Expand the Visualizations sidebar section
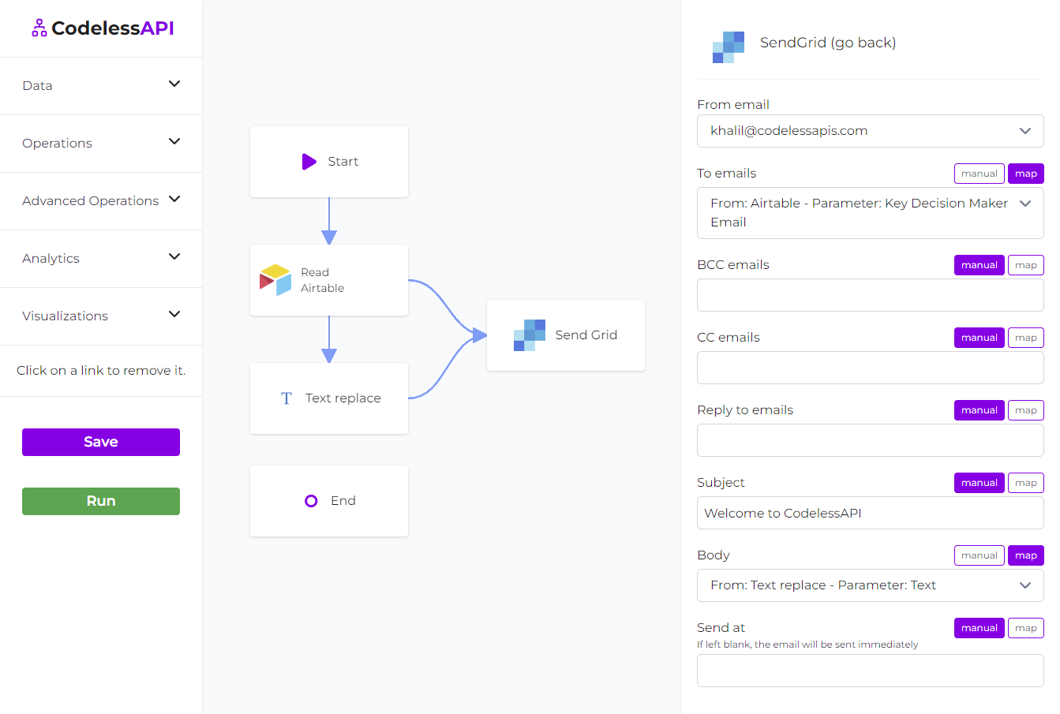This screenshot has width=1060, height=714. (x=101, y=316)
